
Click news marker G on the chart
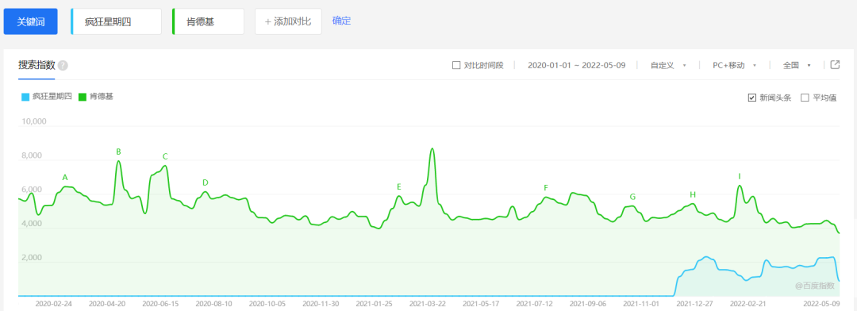point(632,197)
